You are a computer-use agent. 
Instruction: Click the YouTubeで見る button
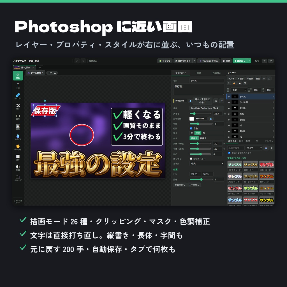209,61
